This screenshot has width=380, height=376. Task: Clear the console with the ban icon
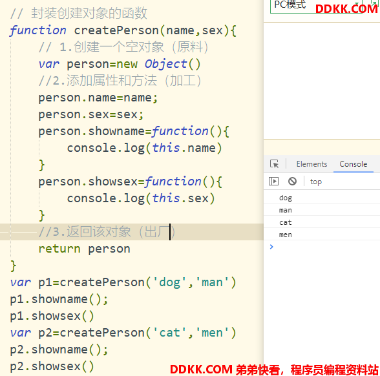pyautogui.click(x=292, y=181)
